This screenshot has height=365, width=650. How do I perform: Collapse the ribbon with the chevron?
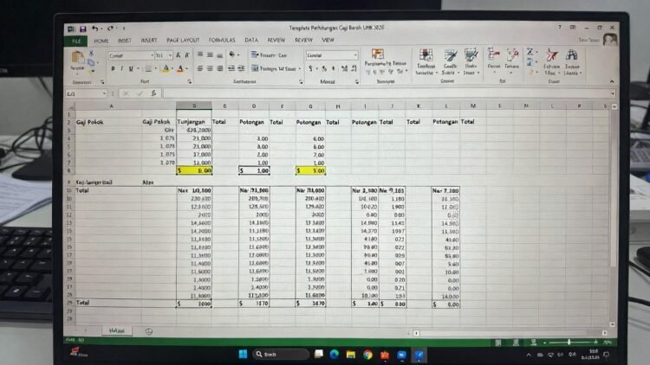coord(612,81)
